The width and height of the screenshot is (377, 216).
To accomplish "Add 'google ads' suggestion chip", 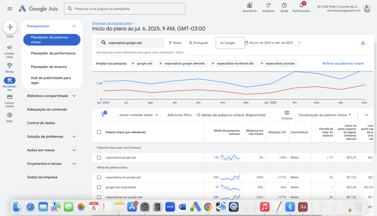I will (x=142, y=63).
